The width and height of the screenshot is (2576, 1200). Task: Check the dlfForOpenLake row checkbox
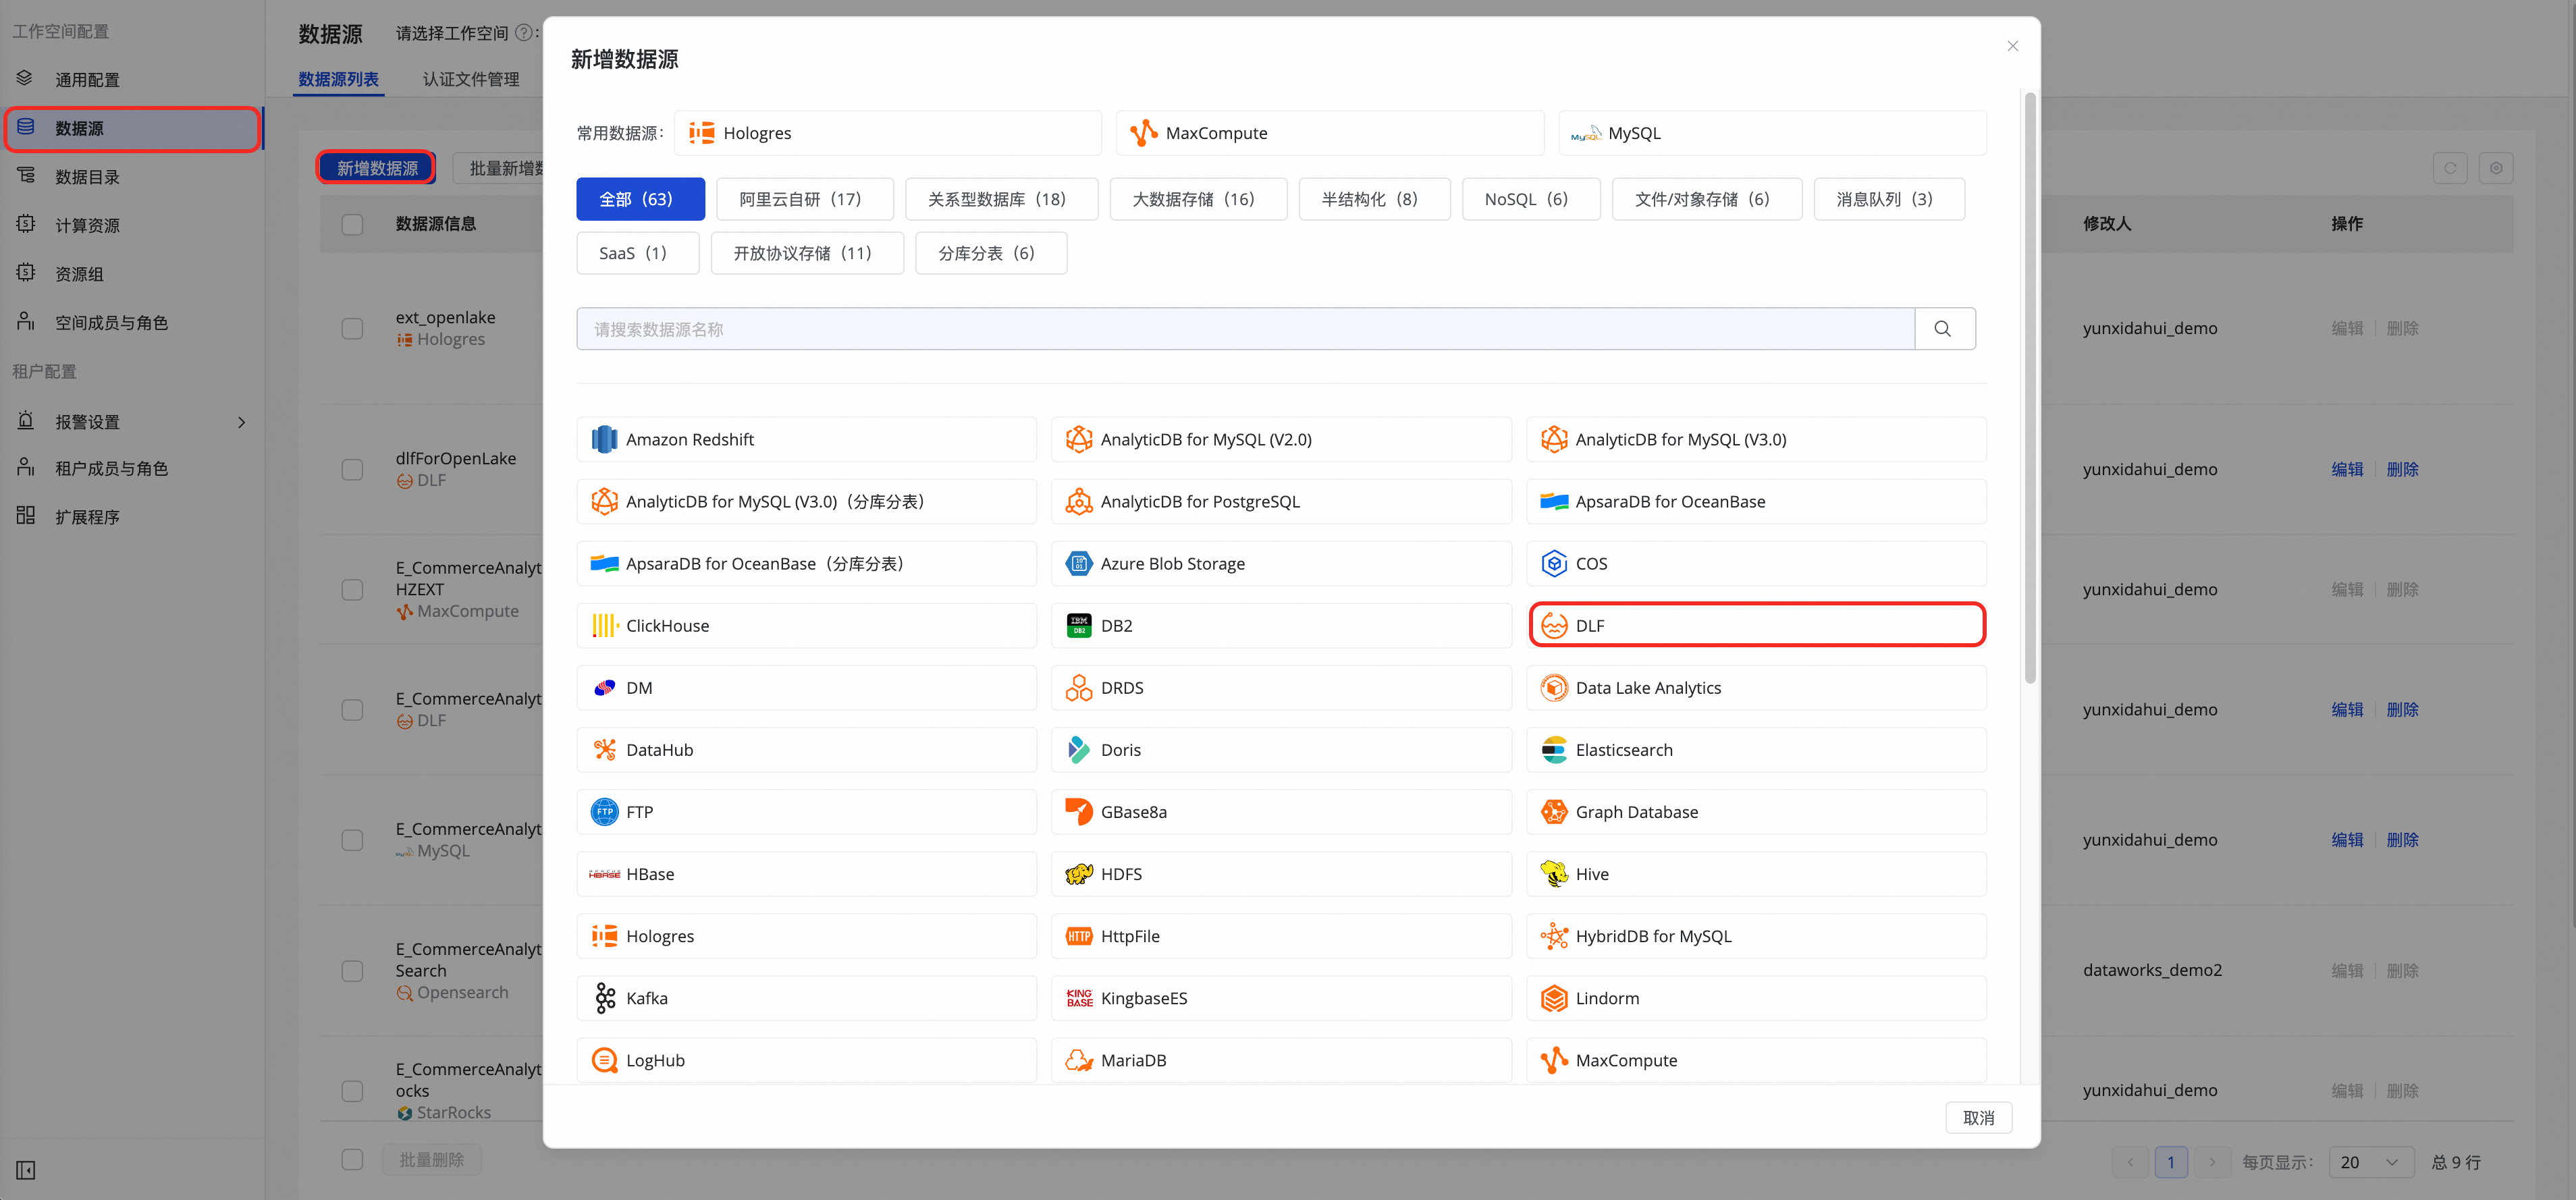pos(352,470)
